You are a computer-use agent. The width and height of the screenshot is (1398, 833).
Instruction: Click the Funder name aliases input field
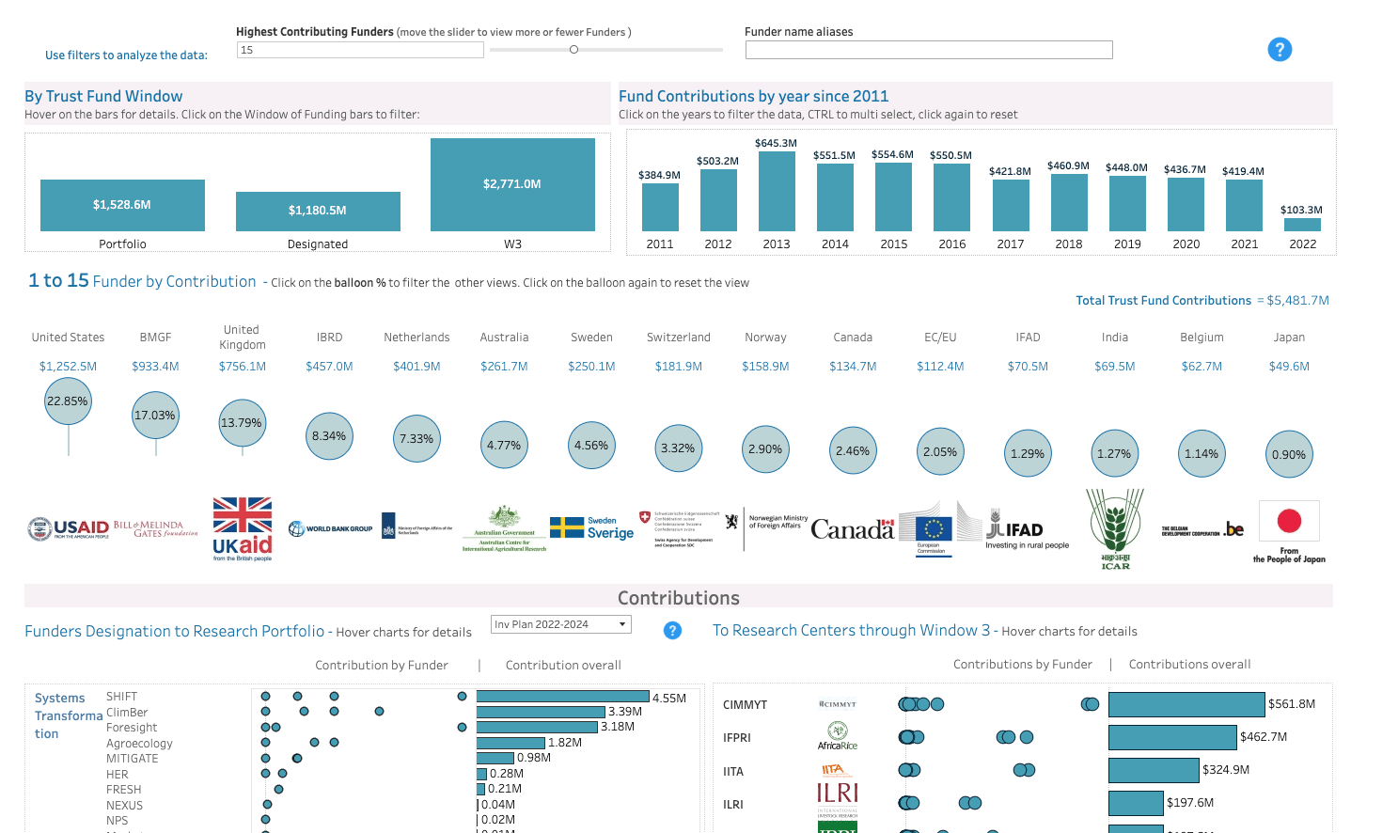coord(928,50)
